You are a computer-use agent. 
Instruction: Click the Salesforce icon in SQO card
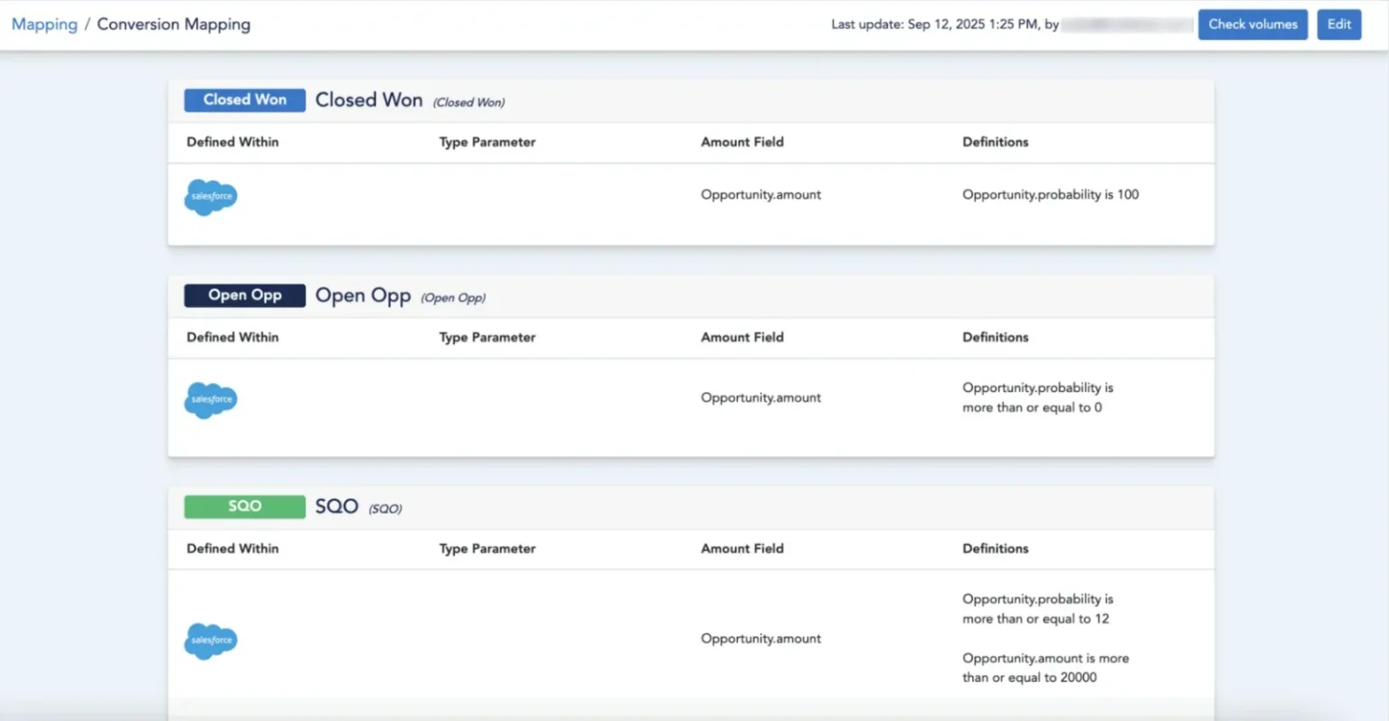(211, 641)
